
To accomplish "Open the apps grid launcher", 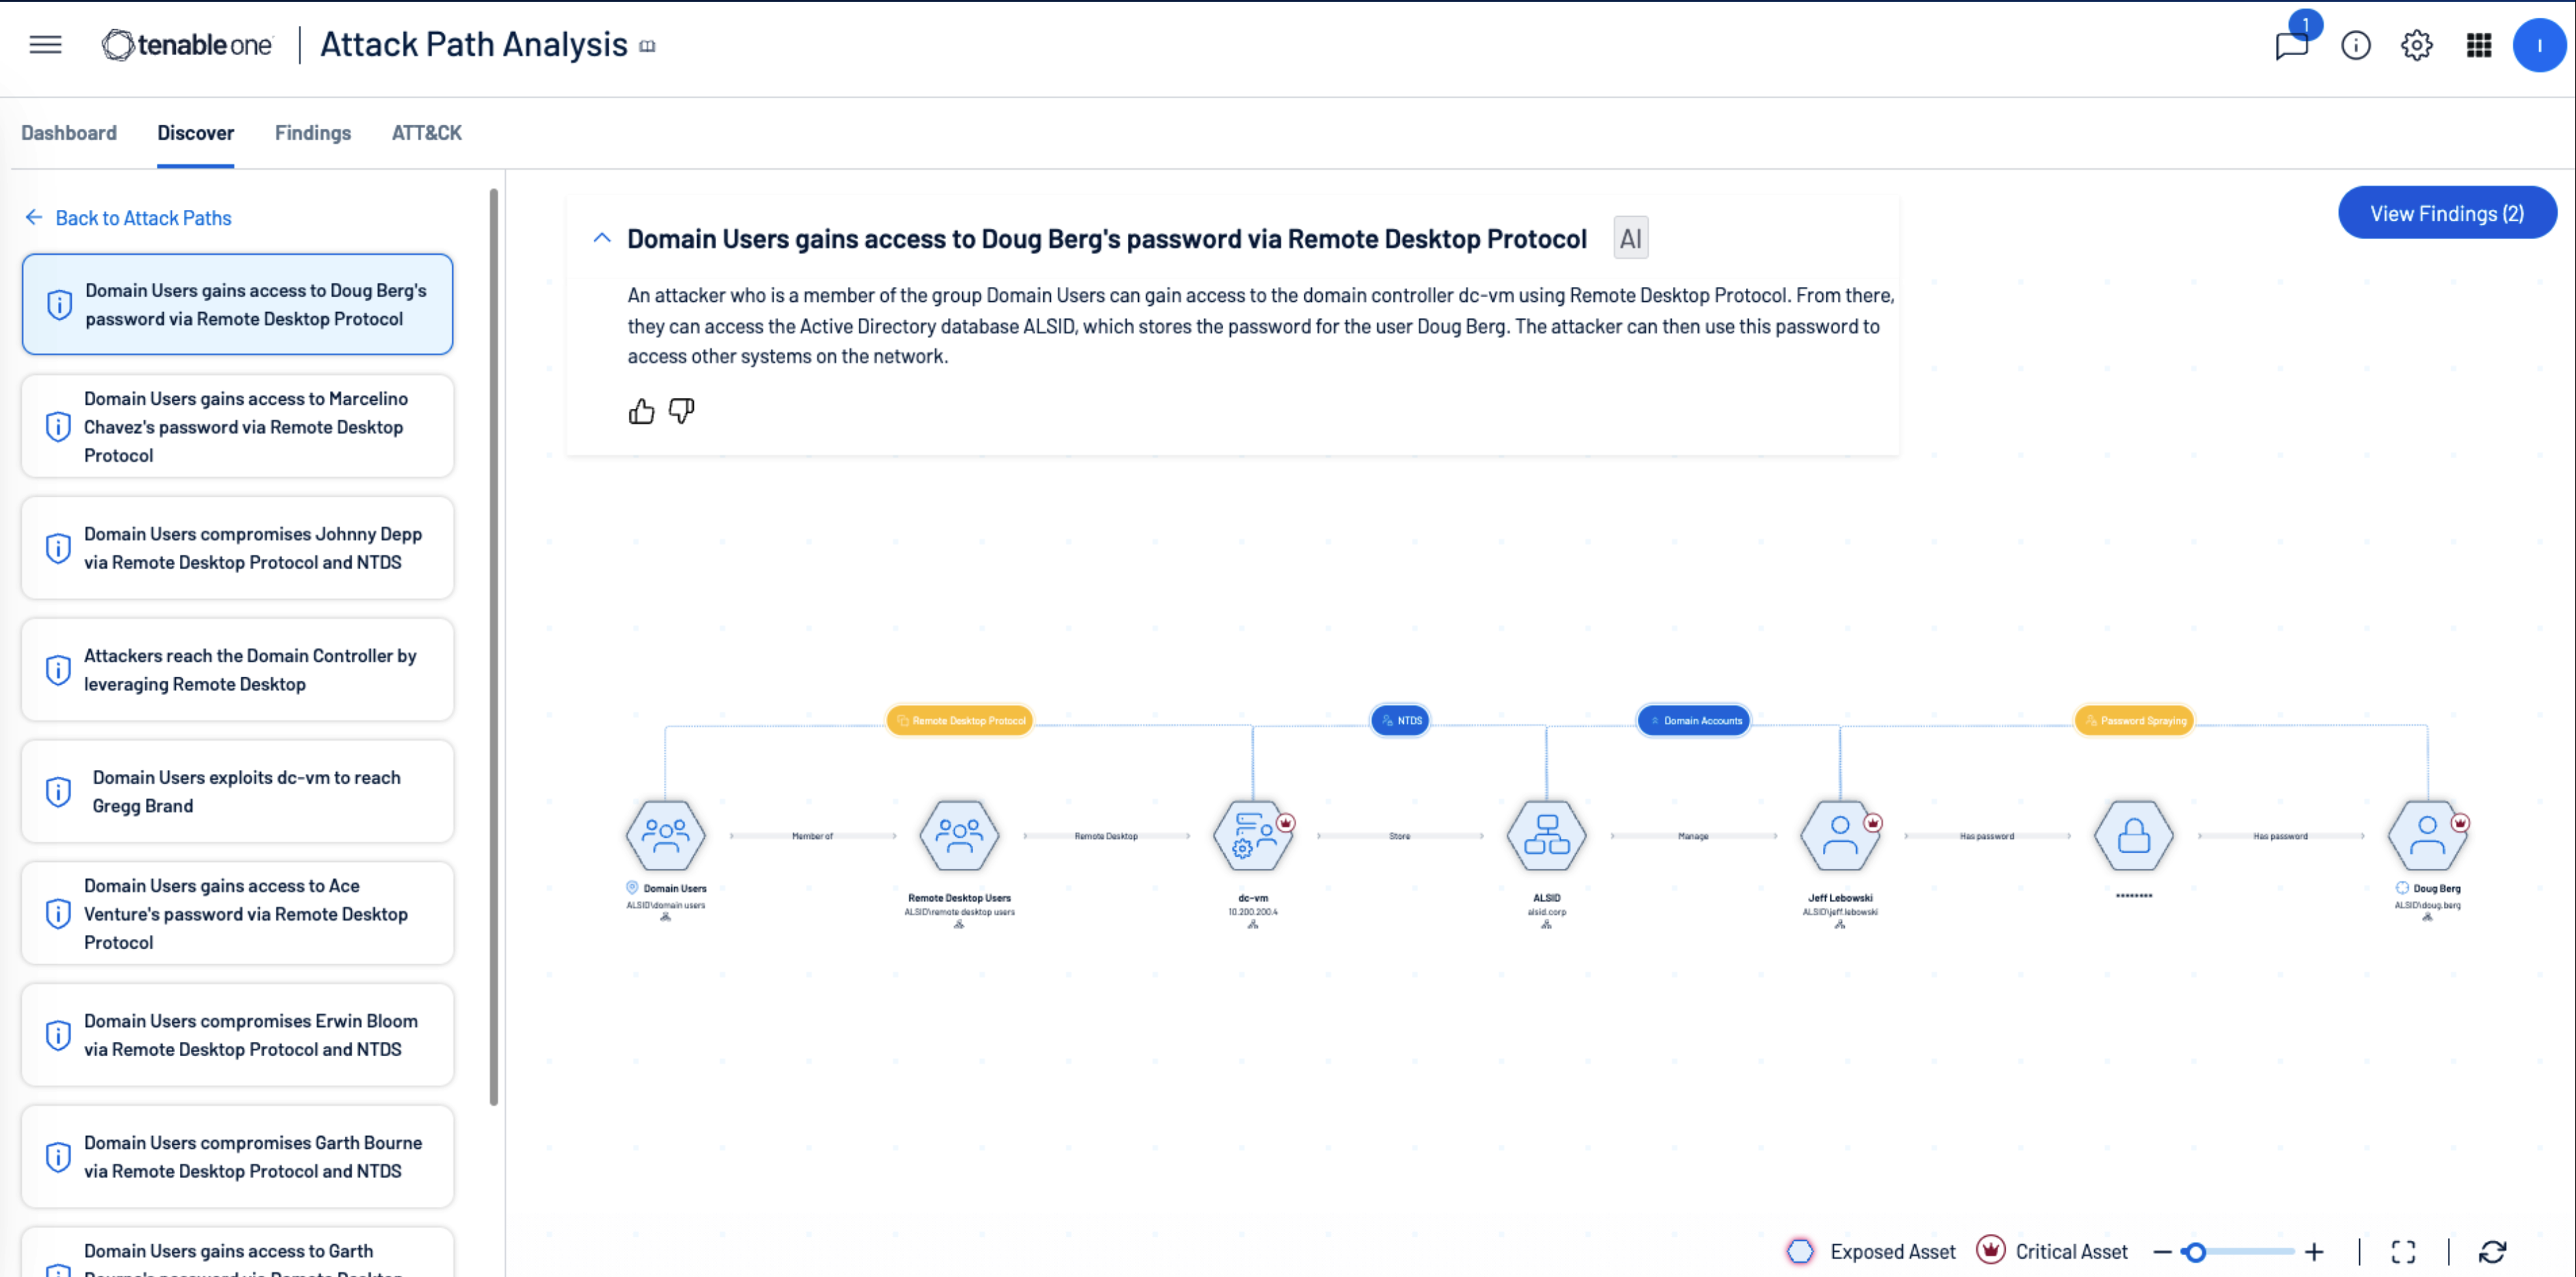I will click(x=2479, y=45).
